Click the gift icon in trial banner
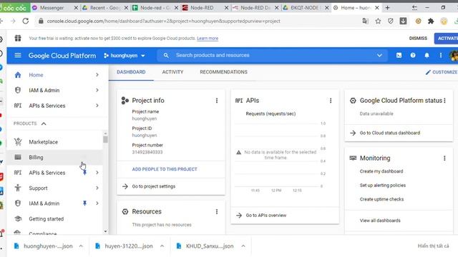Screen dimensions: 458x257 [x=18, y=38]
